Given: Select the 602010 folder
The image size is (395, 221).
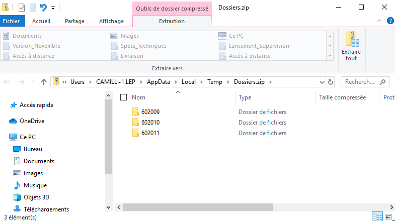Looking at the screenshot, I should (150, 122).
